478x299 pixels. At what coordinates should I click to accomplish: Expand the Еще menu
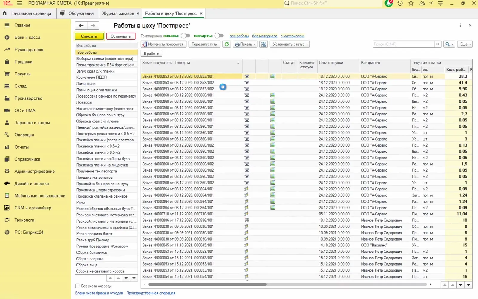465,44
